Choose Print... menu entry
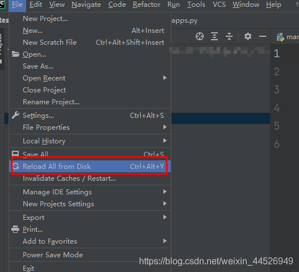This screenshot has height=272, width=299. click(x=90, y=229)
